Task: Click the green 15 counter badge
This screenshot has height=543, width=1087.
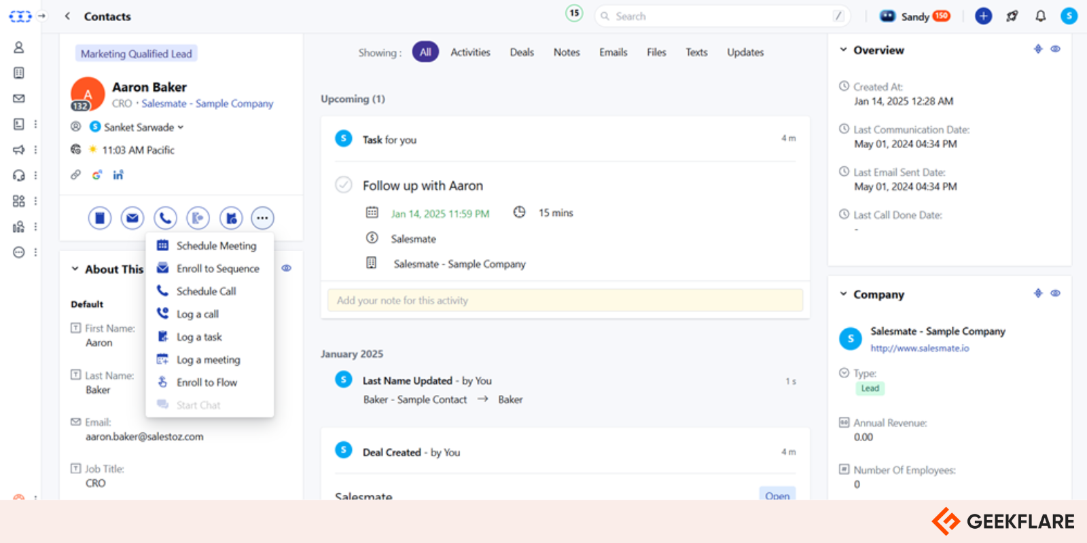Action: (x=574, y=13)
